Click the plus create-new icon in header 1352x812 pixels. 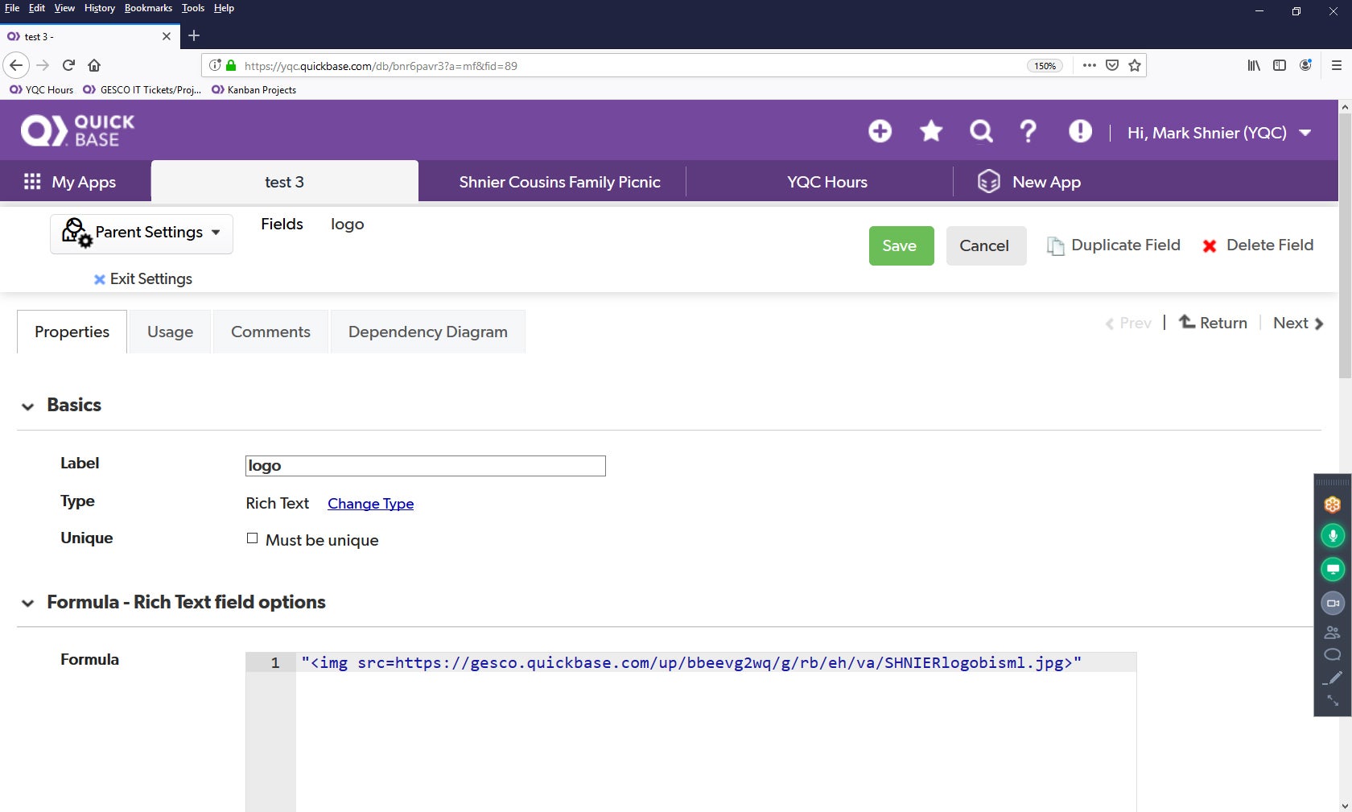pos(880,131)
